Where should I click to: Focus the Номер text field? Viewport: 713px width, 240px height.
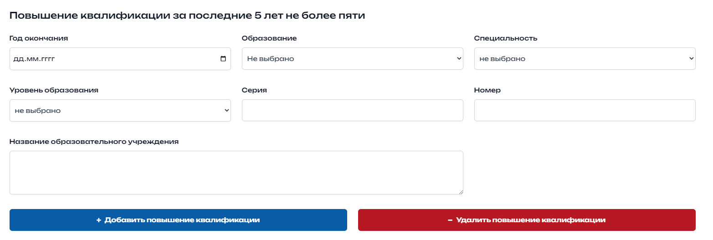585,111
